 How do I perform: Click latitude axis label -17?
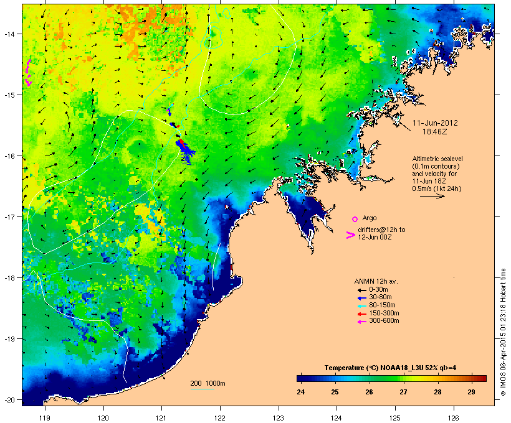coord(9,216)
